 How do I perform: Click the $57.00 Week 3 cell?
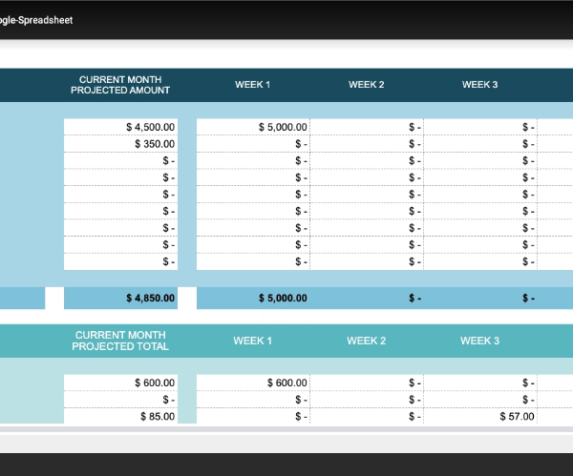coord(480,416)
